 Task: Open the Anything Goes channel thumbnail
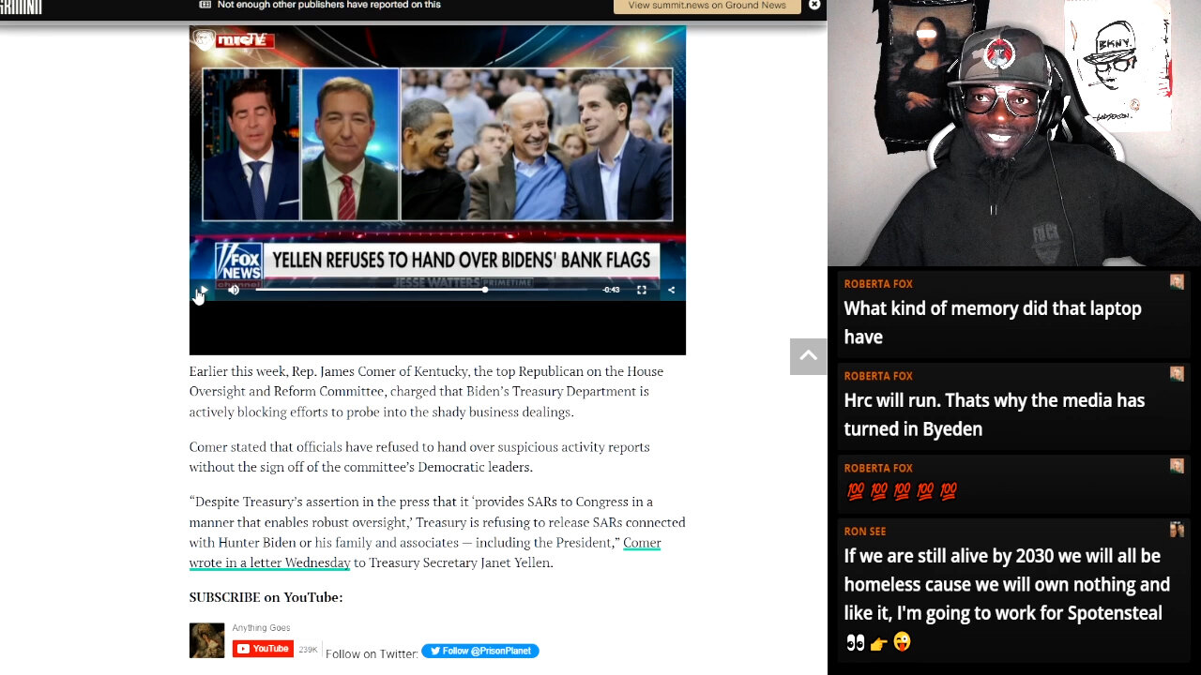(206, 640)
